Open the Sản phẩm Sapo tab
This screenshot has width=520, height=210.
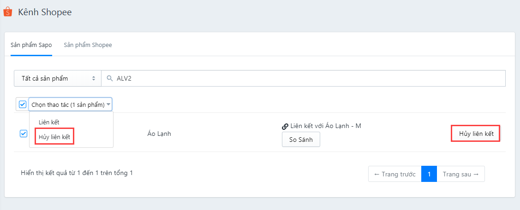pyautogui.click(x=31, y=45)
